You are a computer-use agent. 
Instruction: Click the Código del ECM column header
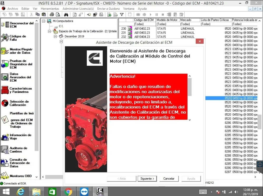point(144,20)
